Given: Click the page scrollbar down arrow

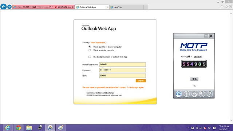Looking at the screenshot, I should pos(231,120).
